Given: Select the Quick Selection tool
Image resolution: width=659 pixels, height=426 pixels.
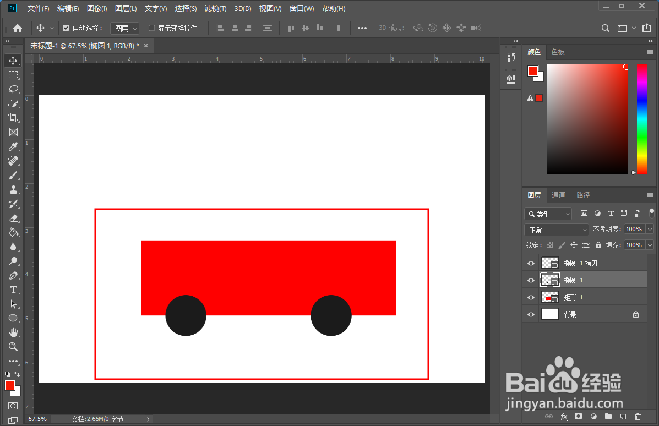Looking at the screenshot, I should point(13,103).
